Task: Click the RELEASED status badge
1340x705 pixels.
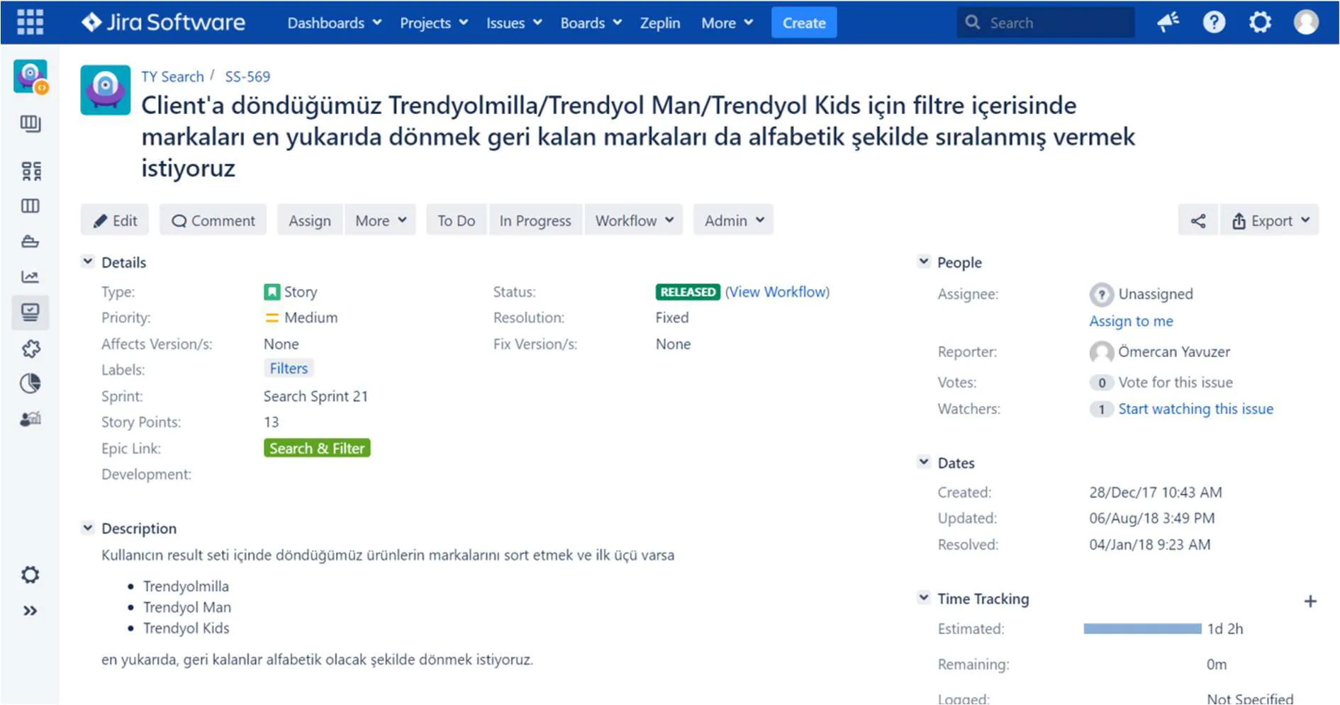Action: [x=688, y=292]
